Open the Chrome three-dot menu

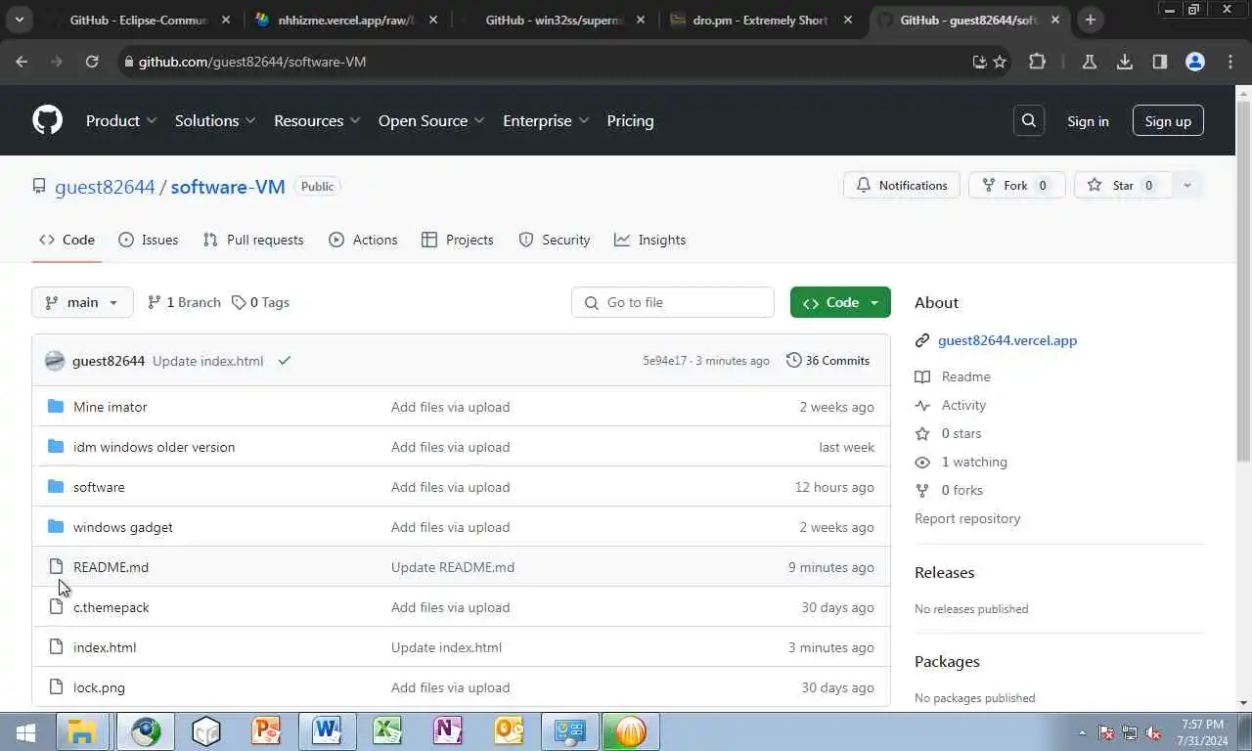(x=1230, y=62)
